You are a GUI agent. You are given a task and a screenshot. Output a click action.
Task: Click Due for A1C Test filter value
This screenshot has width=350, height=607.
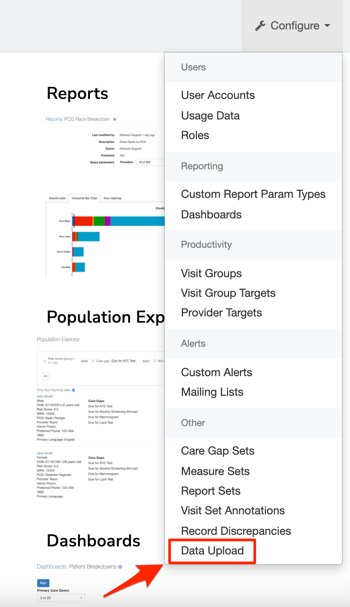click(123, 361)
